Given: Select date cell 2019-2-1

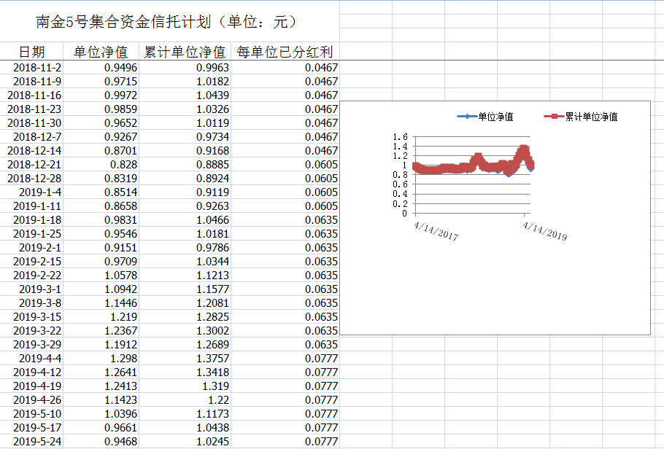Looking at the screenshot, I should tap(32, 248).
